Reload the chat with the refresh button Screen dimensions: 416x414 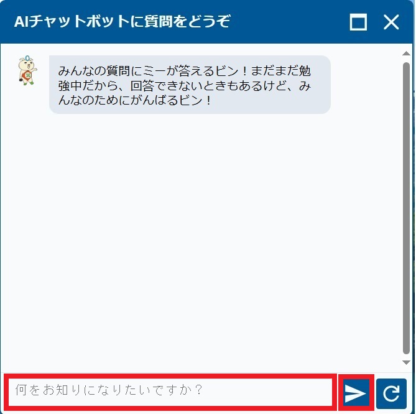pyautogui.click(x=391, y=393)
